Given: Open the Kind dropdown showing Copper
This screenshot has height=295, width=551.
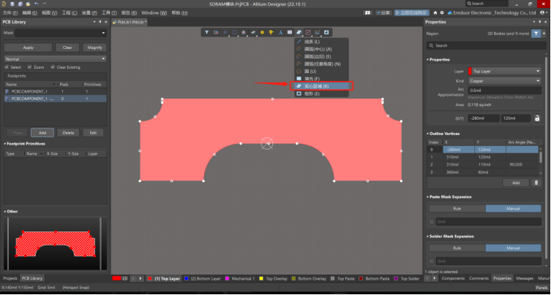Looking at the screenshot, I should 504,81.
